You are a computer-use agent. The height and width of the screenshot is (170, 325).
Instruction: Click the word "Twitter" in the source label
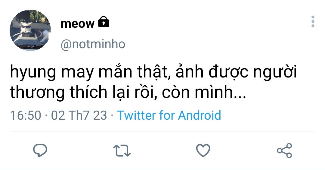(x=136, y=115)
